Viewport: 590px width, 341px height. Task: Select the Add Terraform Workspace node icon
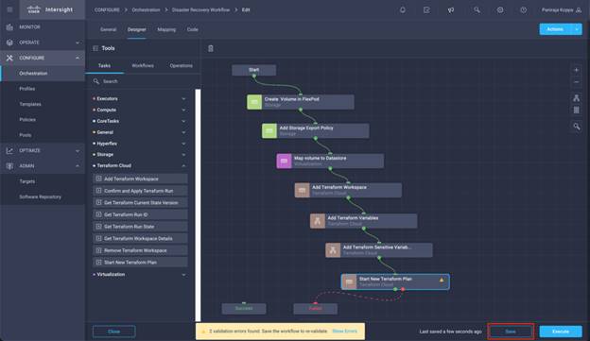[303, 190]
